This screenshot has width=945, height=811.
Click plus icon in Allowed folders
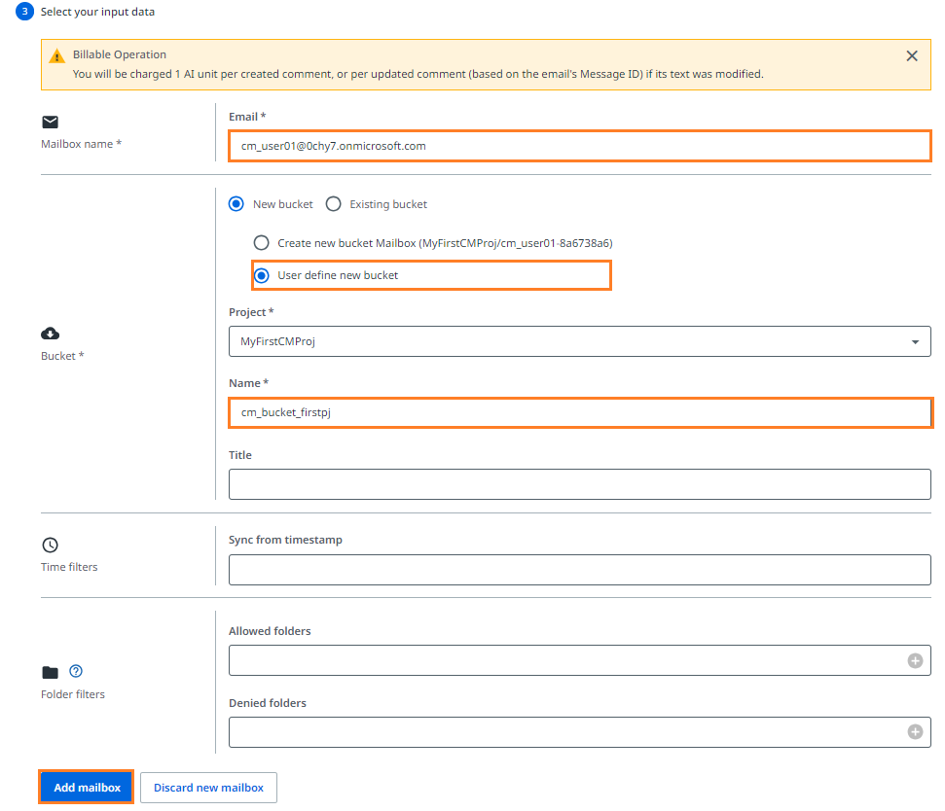[915, 660]
